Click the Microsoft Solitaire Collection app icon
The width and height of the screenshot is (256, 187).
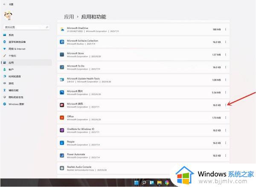pos(62,42)
